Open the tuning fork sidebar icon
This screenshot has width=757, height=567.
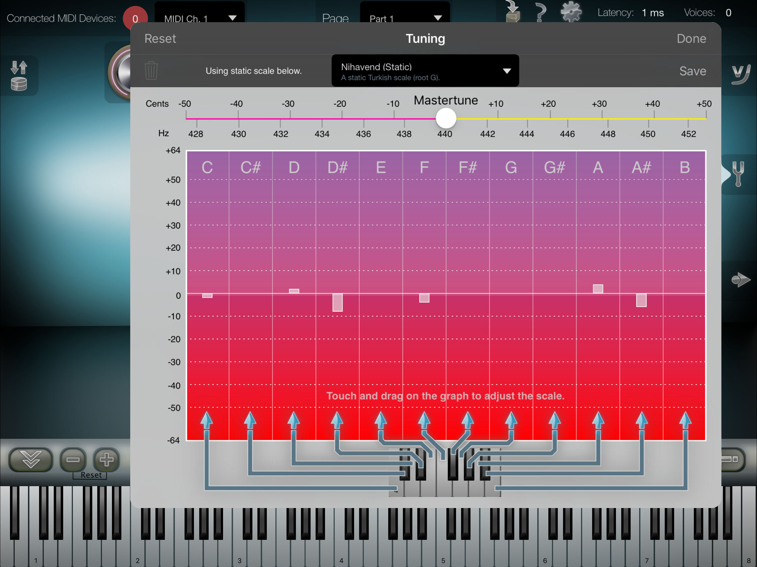738,174
